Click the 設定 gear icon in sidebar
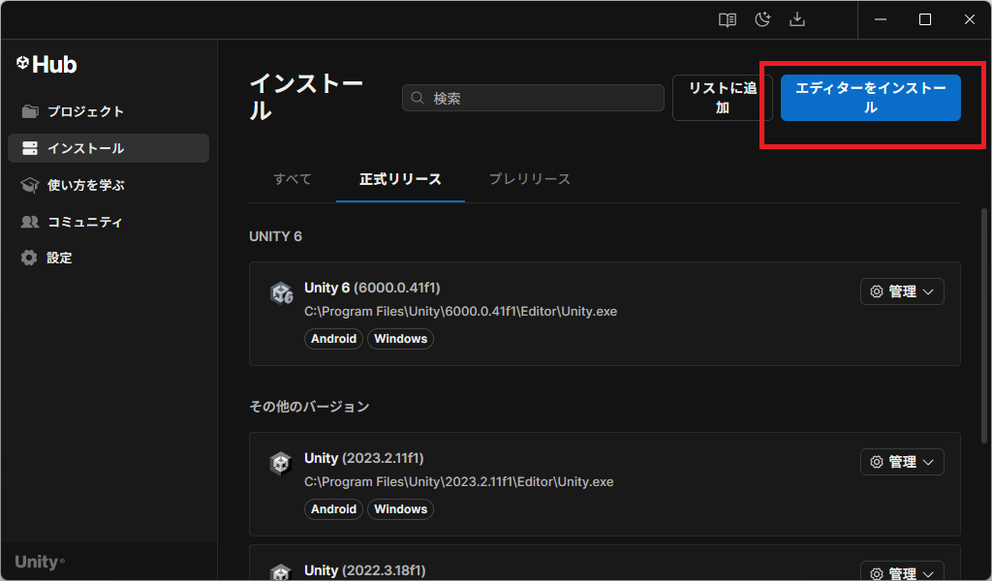 click(29, 258)
